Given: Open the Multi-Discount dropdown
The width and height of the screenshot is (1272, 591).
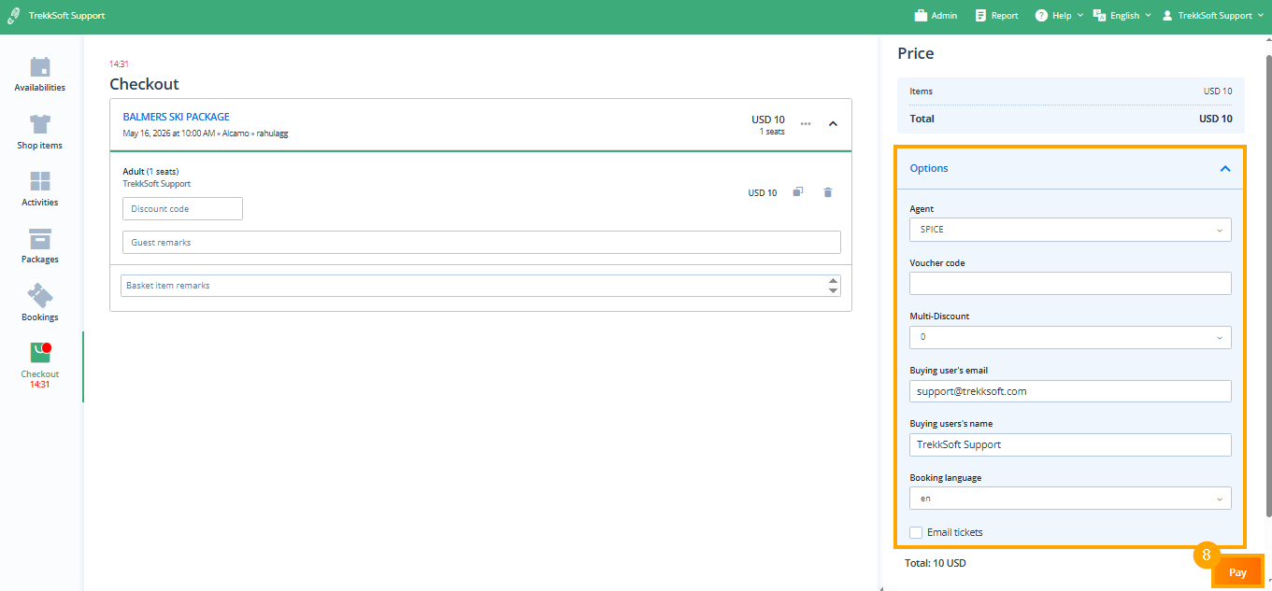Looking at the screenshot, I should 1070,337.
